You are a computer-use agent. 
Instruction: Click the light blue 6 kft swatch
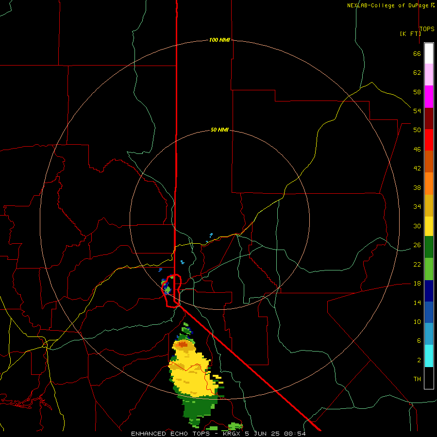pyautogui.click(x=429, y=334)
